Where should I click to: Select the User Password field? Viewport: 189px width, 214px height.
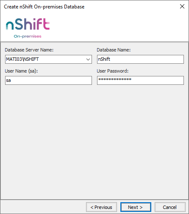140,81
